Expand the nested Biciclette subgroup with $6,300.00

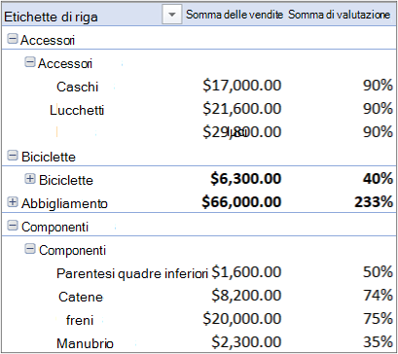(30, 179)
